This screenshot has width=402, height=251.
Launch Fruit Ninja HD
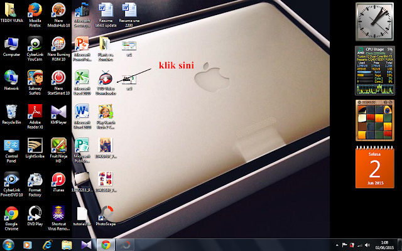58,151
